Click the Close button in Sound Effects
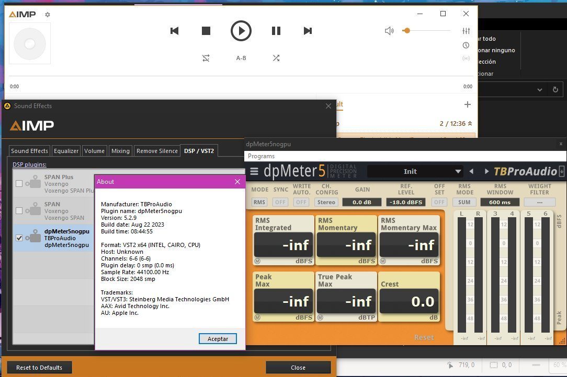This screenshot has width=567, height=377. (x=298, y=368)
